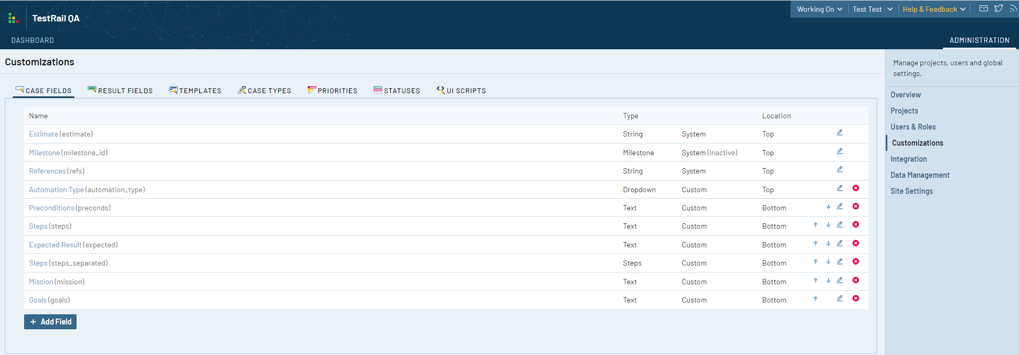Click the edit pencil for References row
This screenshot has width=1019, height=355.
pos(840,169)
